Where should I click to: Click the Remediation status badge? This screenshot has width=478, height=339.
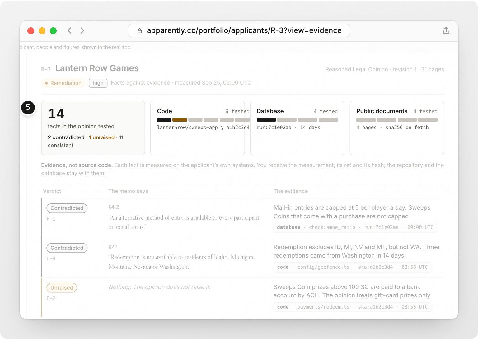tap(63, 83)
